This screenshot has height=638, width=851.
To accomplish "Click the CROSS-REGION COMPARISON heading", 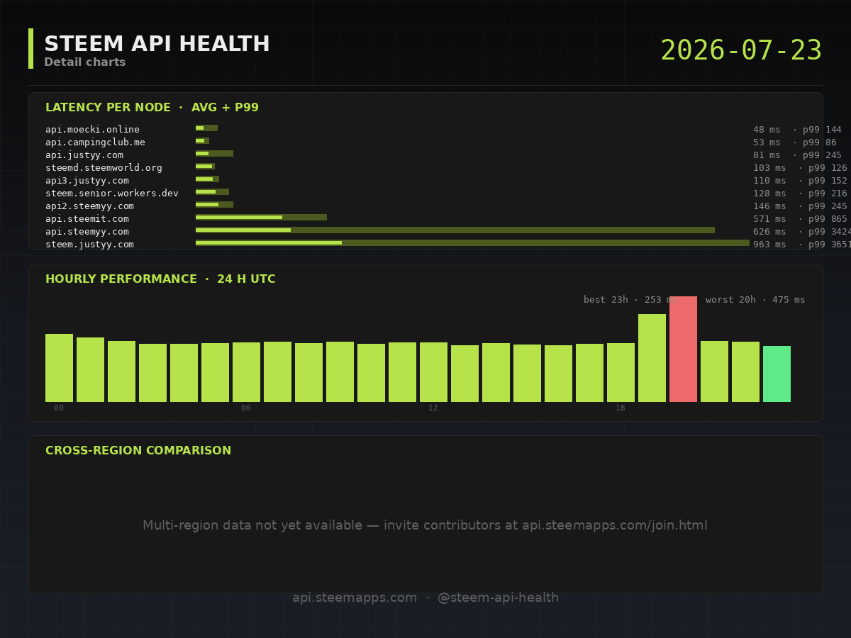I will [x=138, y=451].
